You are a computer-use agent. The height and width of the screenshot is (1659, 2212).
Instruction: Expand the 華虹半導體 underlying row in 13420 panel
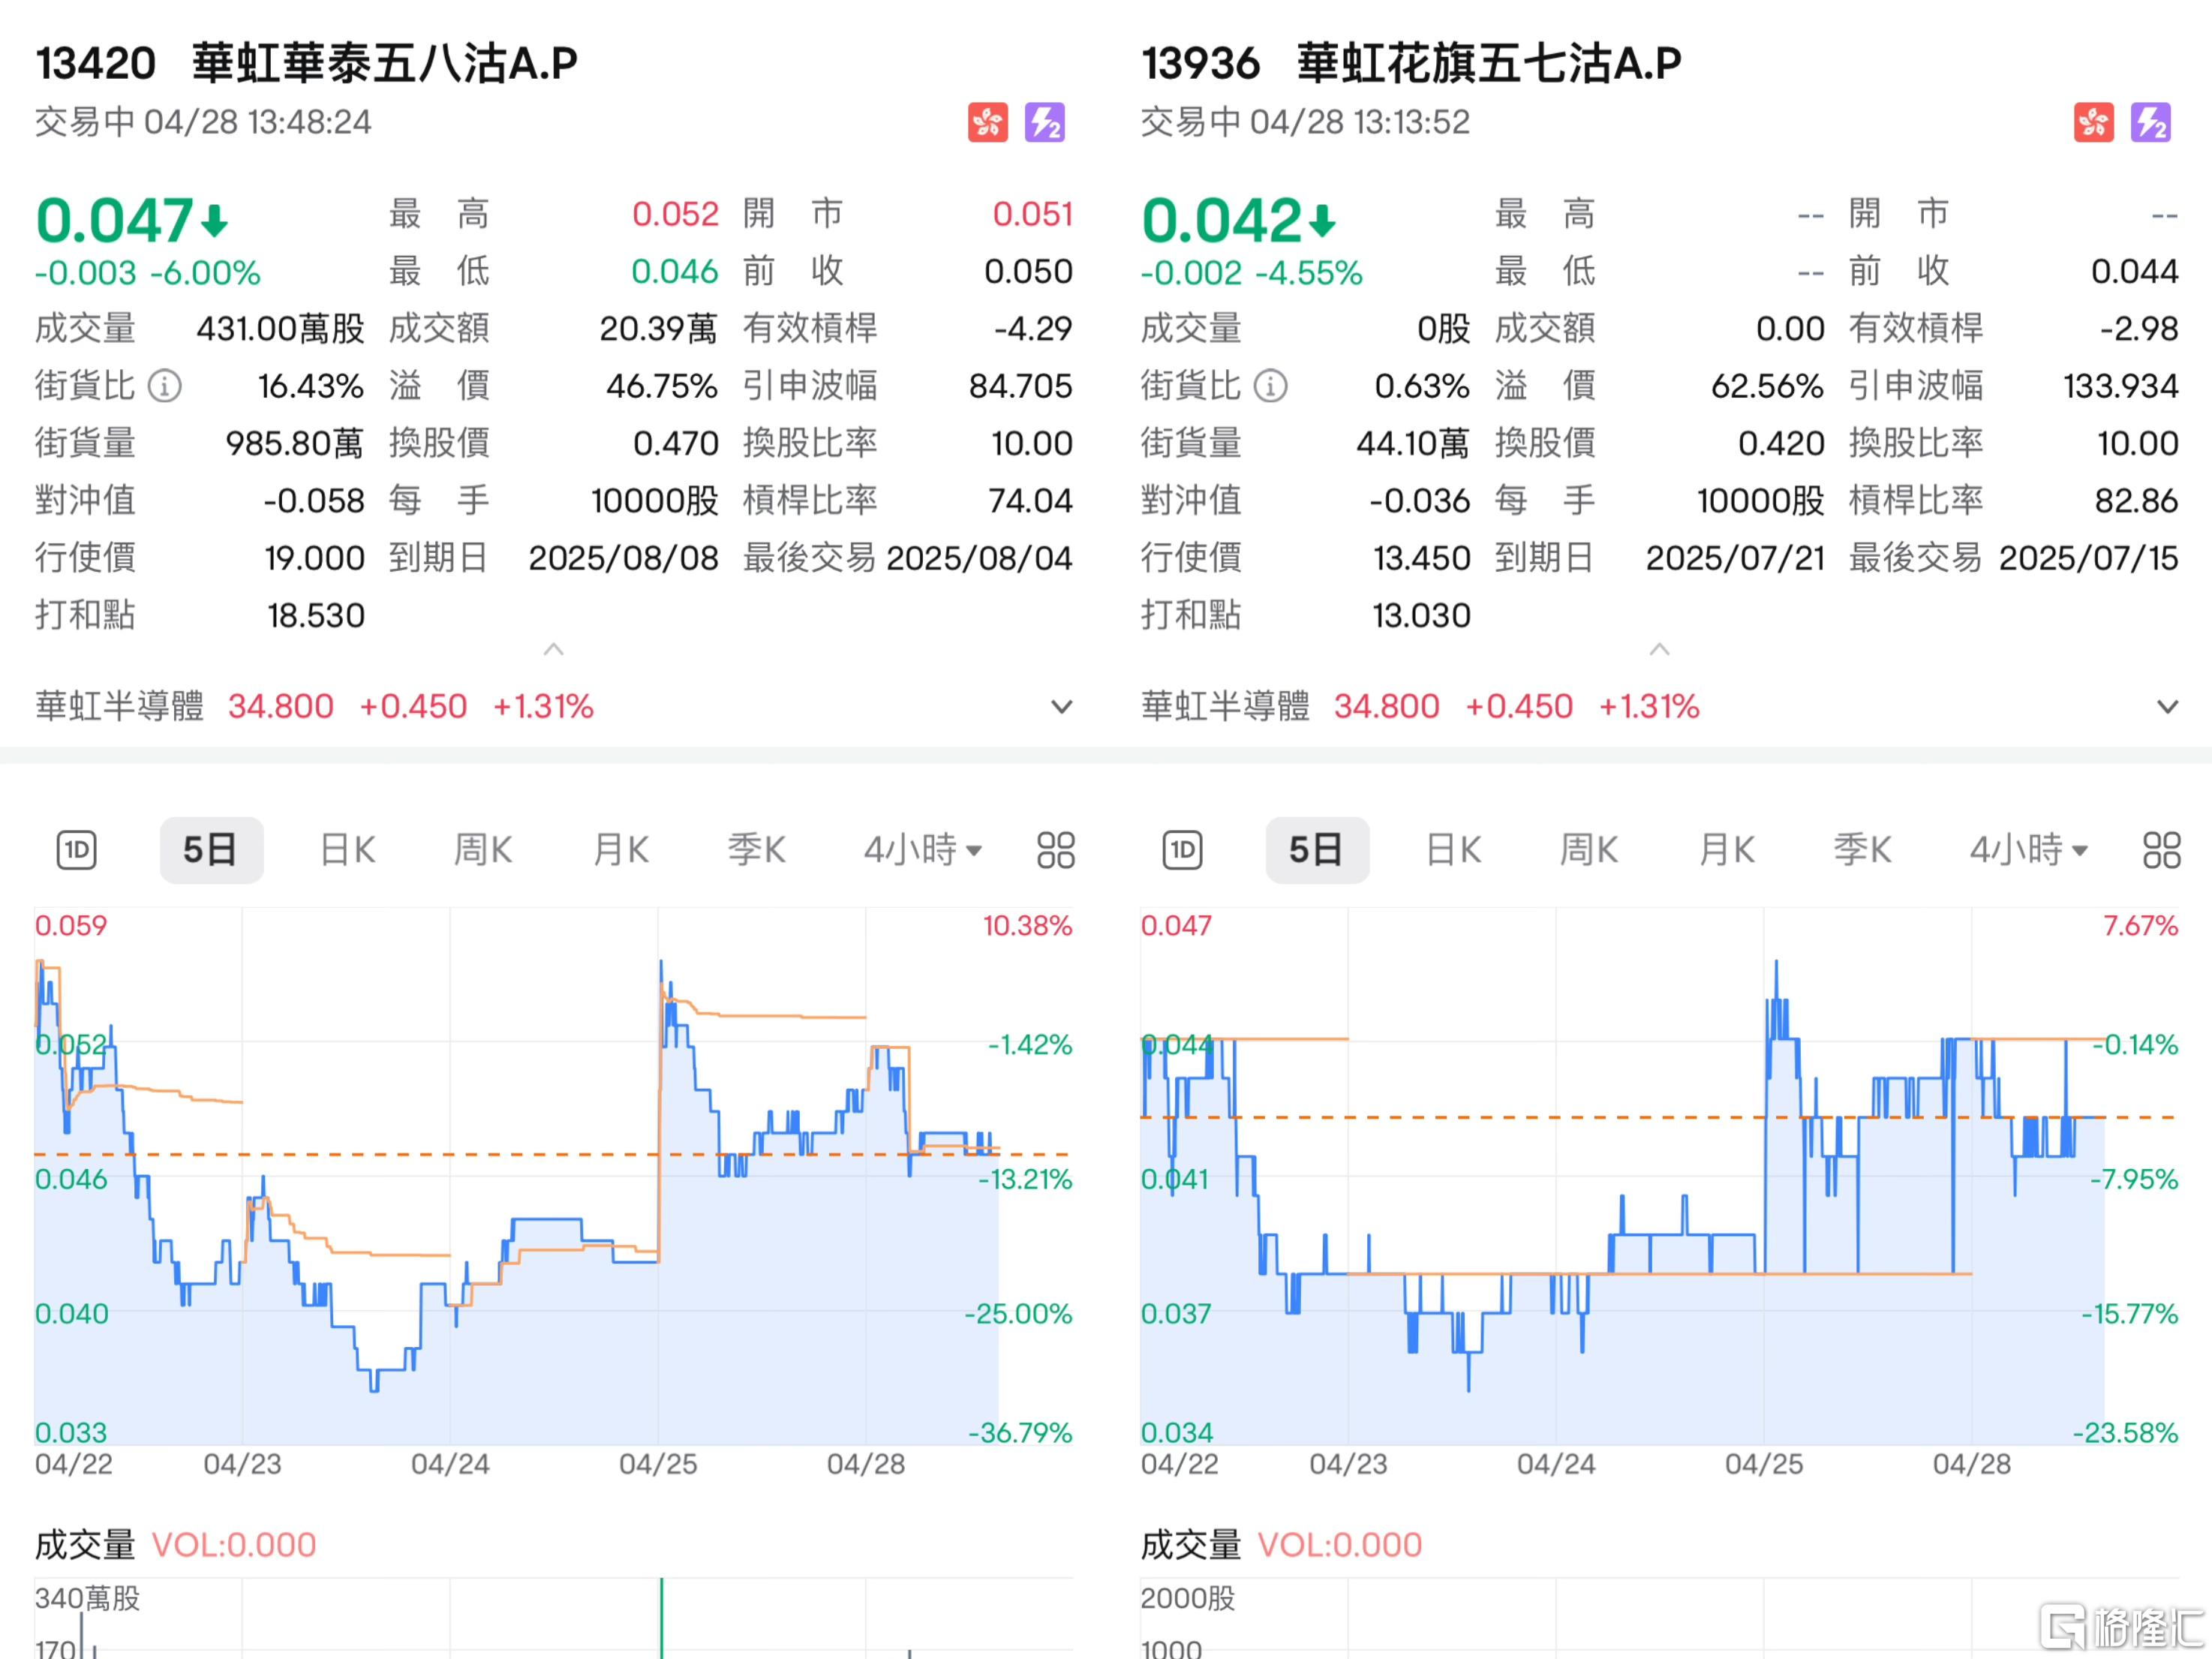pos(1062,707)
